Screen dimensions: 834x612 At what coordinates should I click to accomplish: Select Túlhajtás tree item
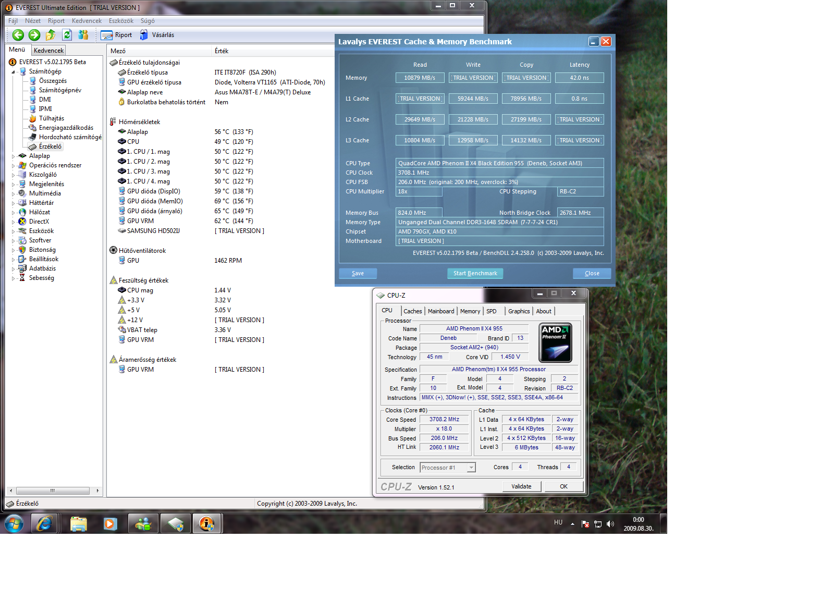pyautogui.click(x=52, y=118)
